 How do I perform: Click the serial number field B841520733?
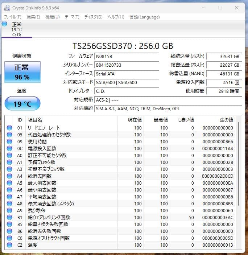point(127,65)
